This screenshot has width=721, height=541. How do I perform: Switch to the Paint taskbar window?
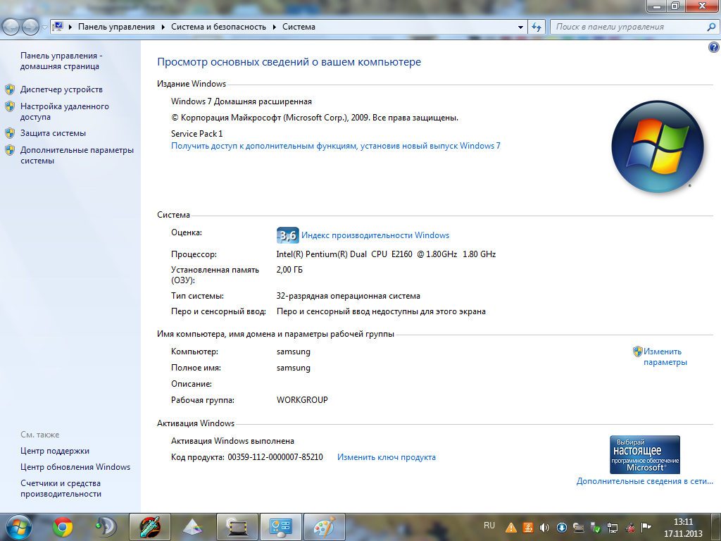pyautogui.click(x=324, y=527)
